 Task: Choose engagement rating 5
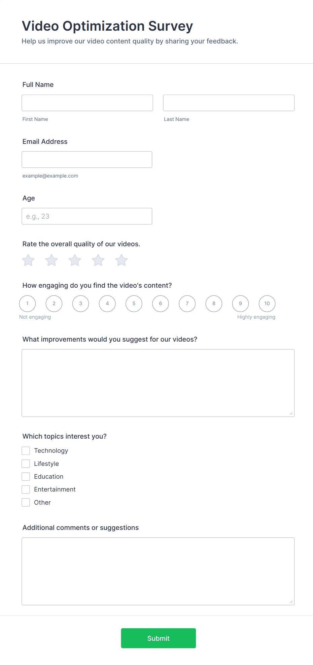pos(134,304)
